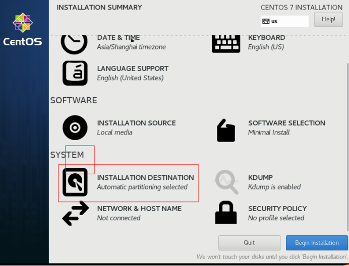349x266 pixels.
Task: Open the Kdump magnifier icon
Action: 226,182
